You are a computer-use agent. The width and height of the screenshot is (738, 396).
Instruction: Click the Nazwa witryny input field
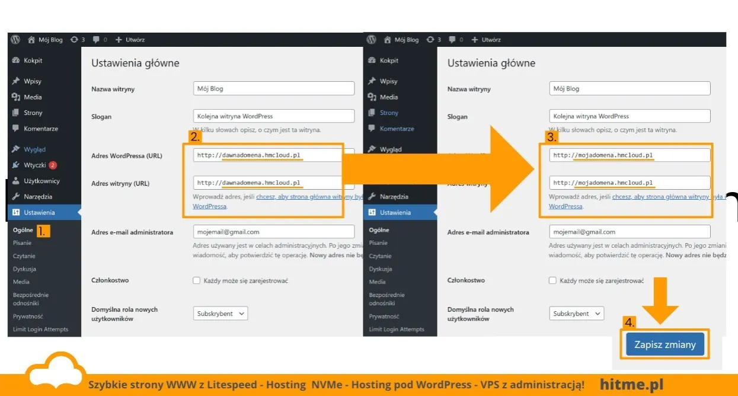pos(273,88)
